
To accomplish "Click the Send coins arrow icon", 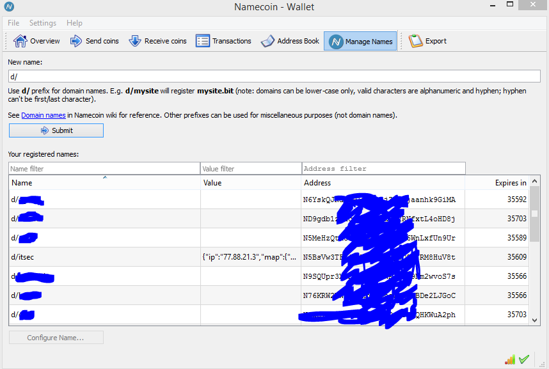I will point(76,41).
